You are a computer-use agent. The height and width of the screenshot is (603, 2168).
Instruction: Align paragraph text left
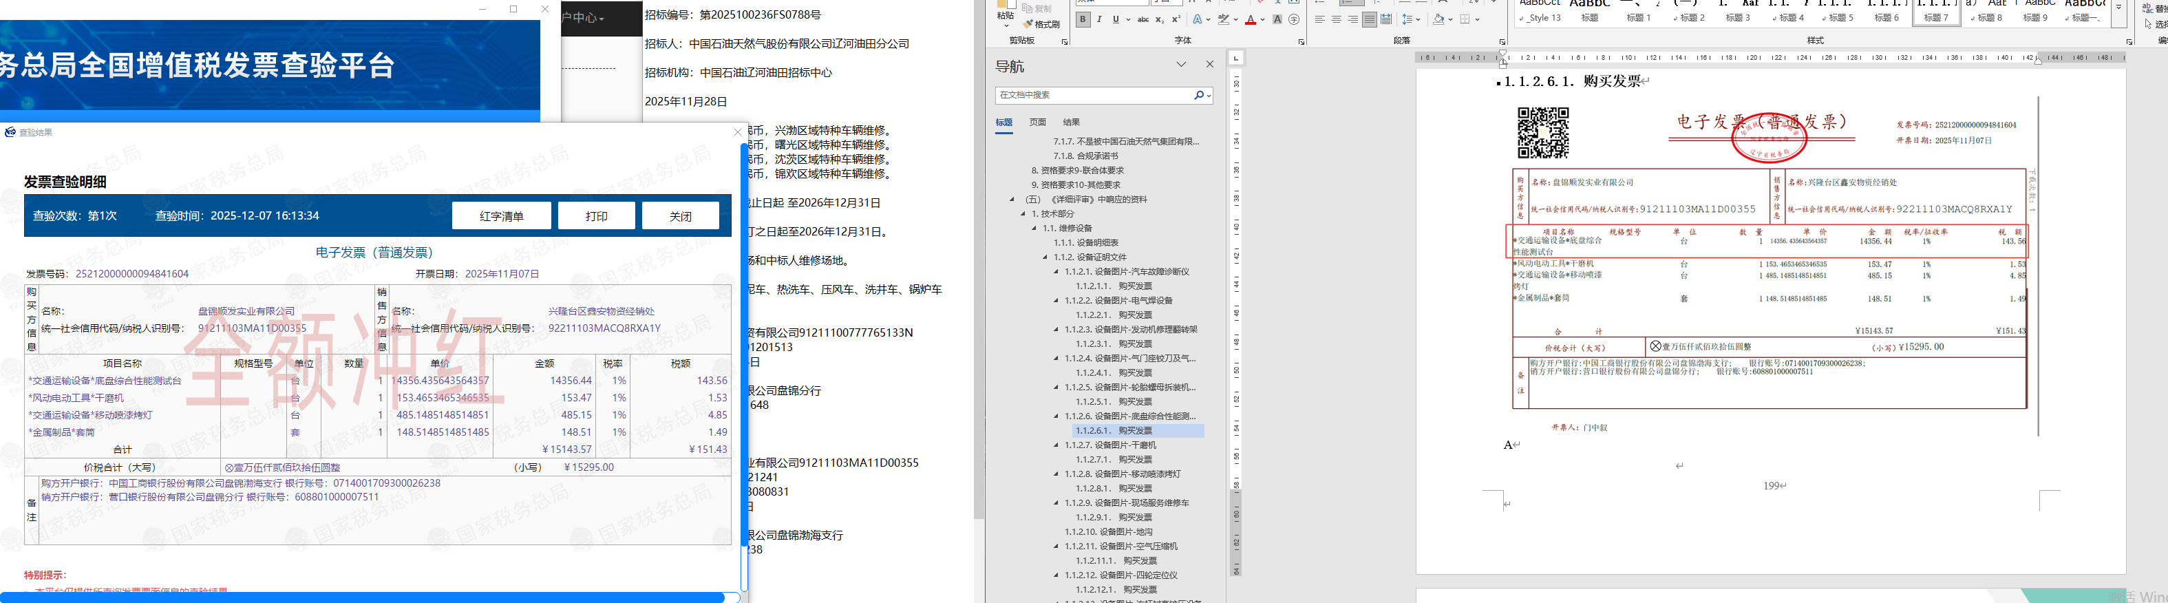(1319, 19)
